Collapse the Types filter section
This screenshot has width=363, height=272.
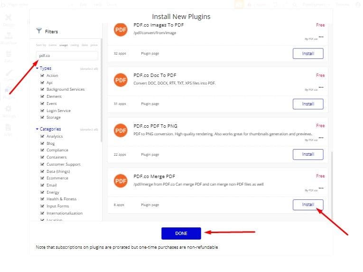click(x=37, y=68)
